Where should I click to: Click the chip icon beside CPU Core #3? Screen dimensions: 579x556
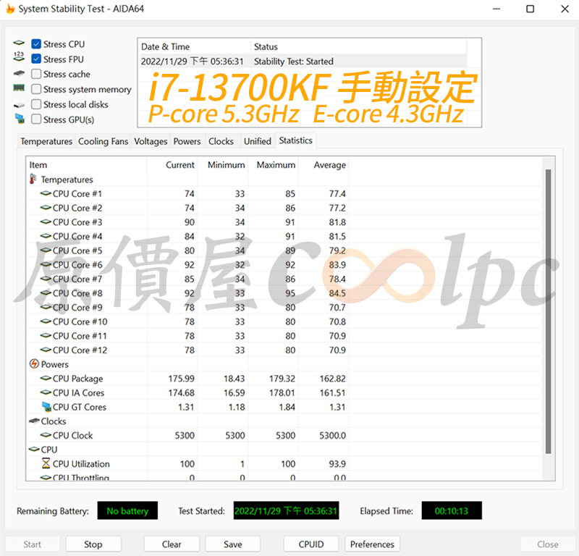tap(46, 222)
